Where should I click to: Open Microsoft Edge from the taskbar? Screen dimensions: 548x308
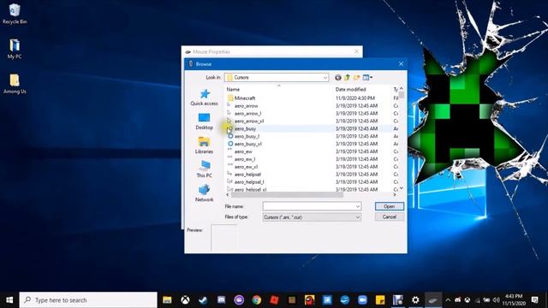tap(345, 300)
